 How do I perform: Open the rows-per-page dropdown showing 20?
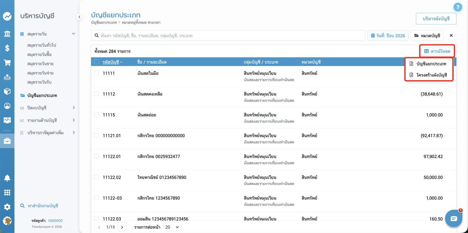(x=172, y=227)
